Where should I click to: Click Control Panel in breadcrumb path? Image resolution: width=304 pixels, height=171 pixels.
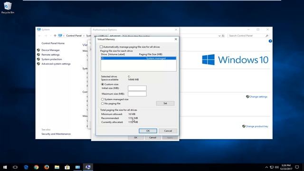[74, 36]
